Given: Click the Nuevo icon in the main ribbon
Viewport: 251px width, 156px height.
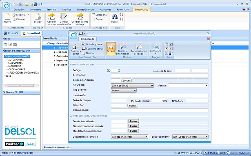Looking at the screenshot, I should (7, 18).
